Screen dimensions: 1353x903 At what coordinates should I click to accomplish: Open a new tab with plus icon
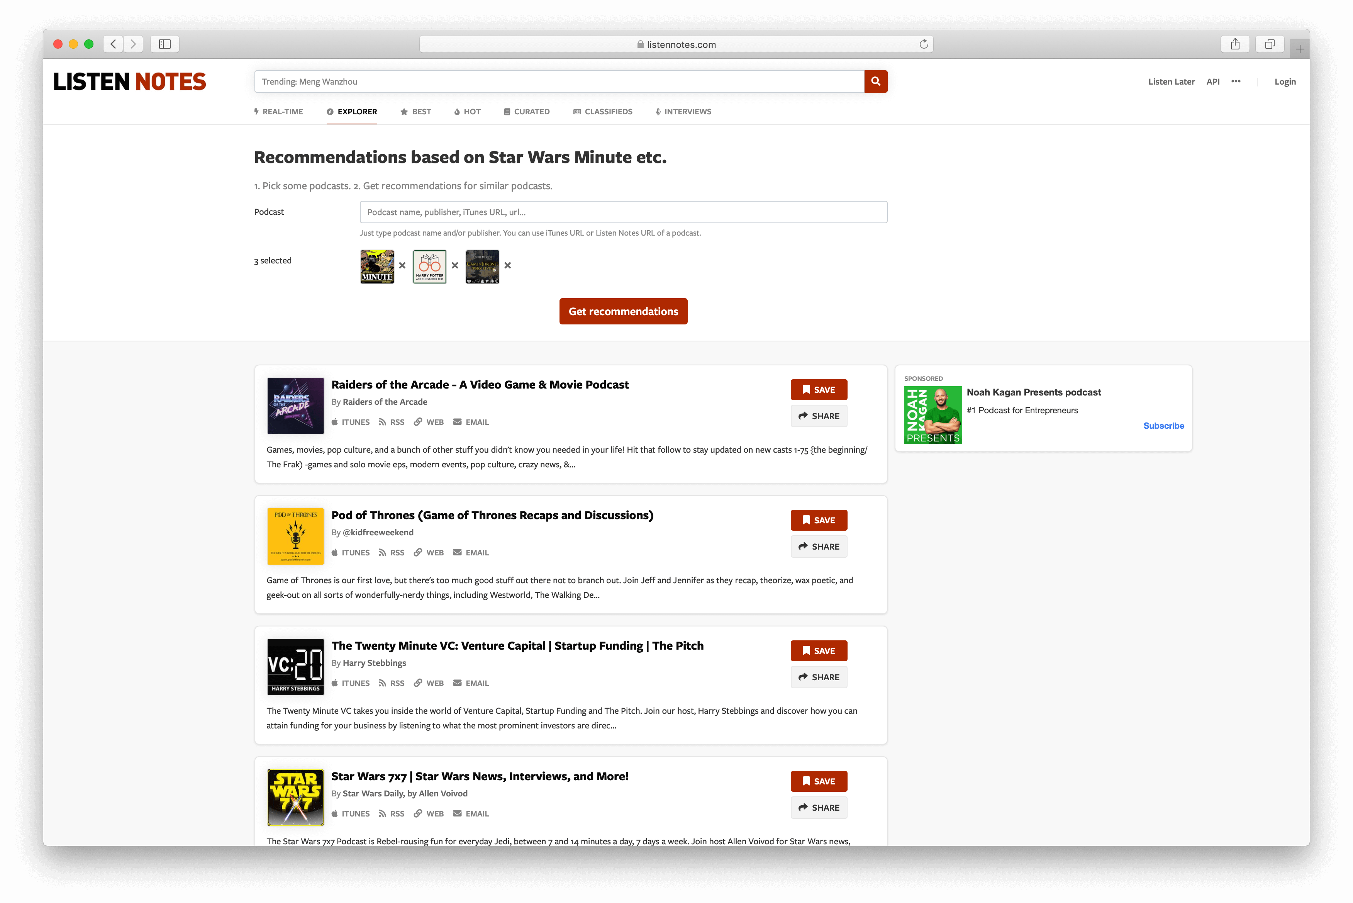point(1299,49)
